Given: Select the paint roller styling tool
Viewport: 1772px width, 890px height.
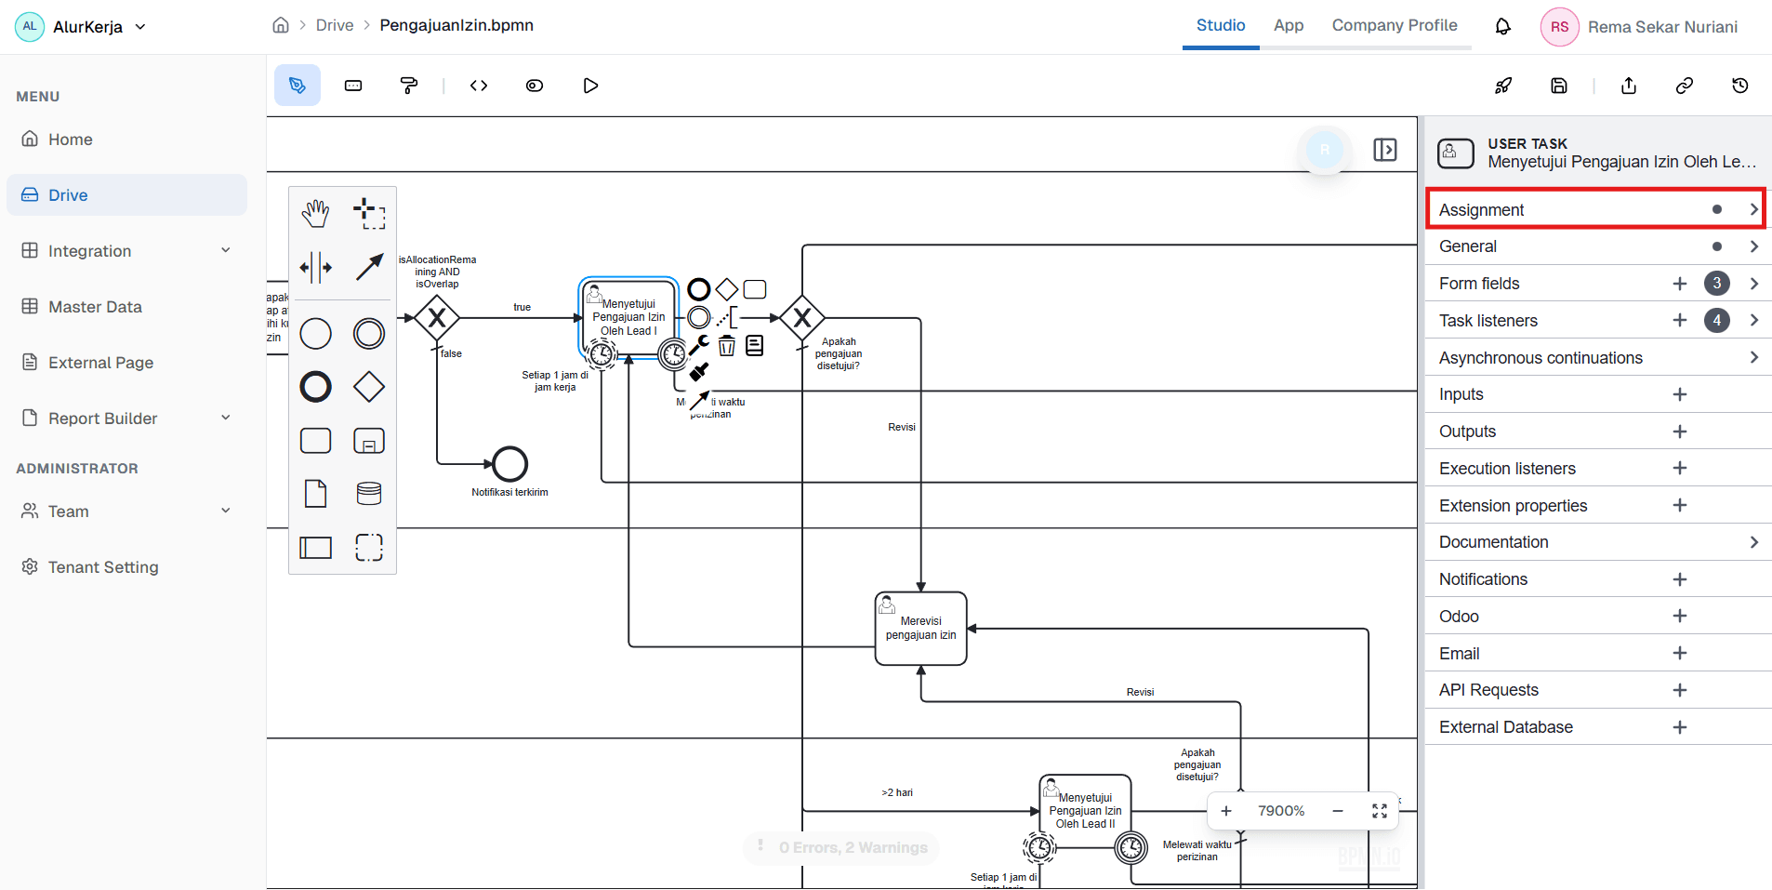Looking at the screenshot, I should pyautogui.click(x=409, y=85).
